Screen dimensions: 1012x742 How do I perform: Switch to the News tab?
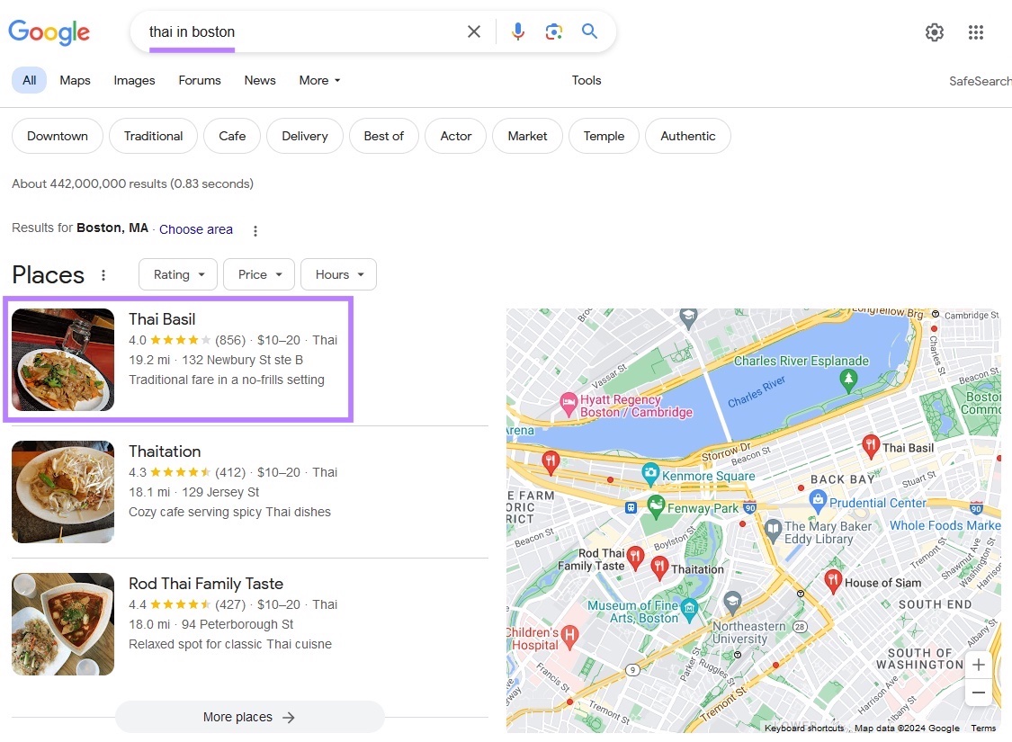(x=260, y=80)
